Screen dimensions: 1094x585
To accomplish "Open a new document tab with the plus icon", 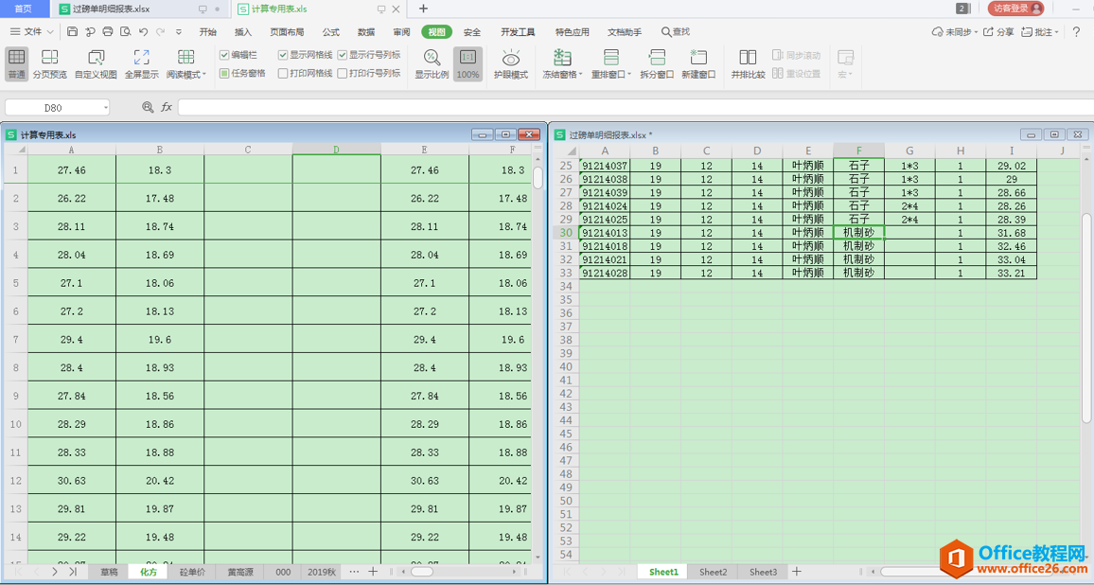I will [x=423, y=9].
